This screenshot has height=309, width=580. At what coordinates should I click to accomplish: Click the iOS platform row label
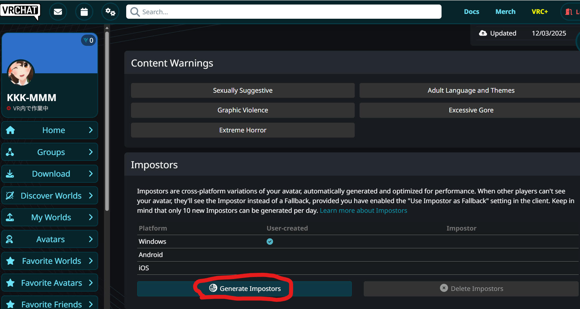coord(144,268)
